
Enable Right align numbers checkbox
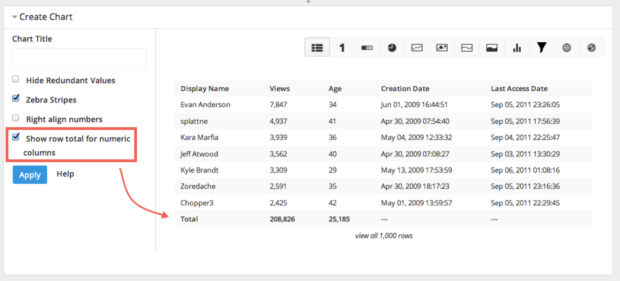[x=16, y=117]
